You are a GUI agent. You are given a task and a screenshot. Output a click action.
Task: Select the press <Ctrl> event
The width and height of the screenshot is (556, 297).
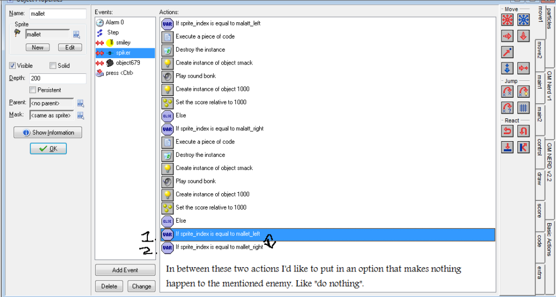125,73
